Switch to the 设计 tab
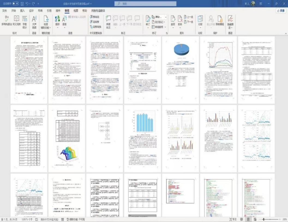 tap(31, 11)
